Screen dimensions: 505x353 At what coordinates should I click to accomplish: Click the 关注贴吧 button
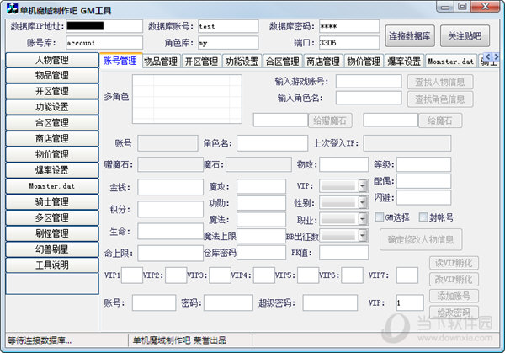pos(465,35)
